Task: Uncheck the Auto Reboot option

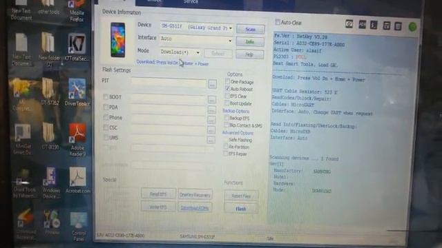Action: tap(227, 89)
